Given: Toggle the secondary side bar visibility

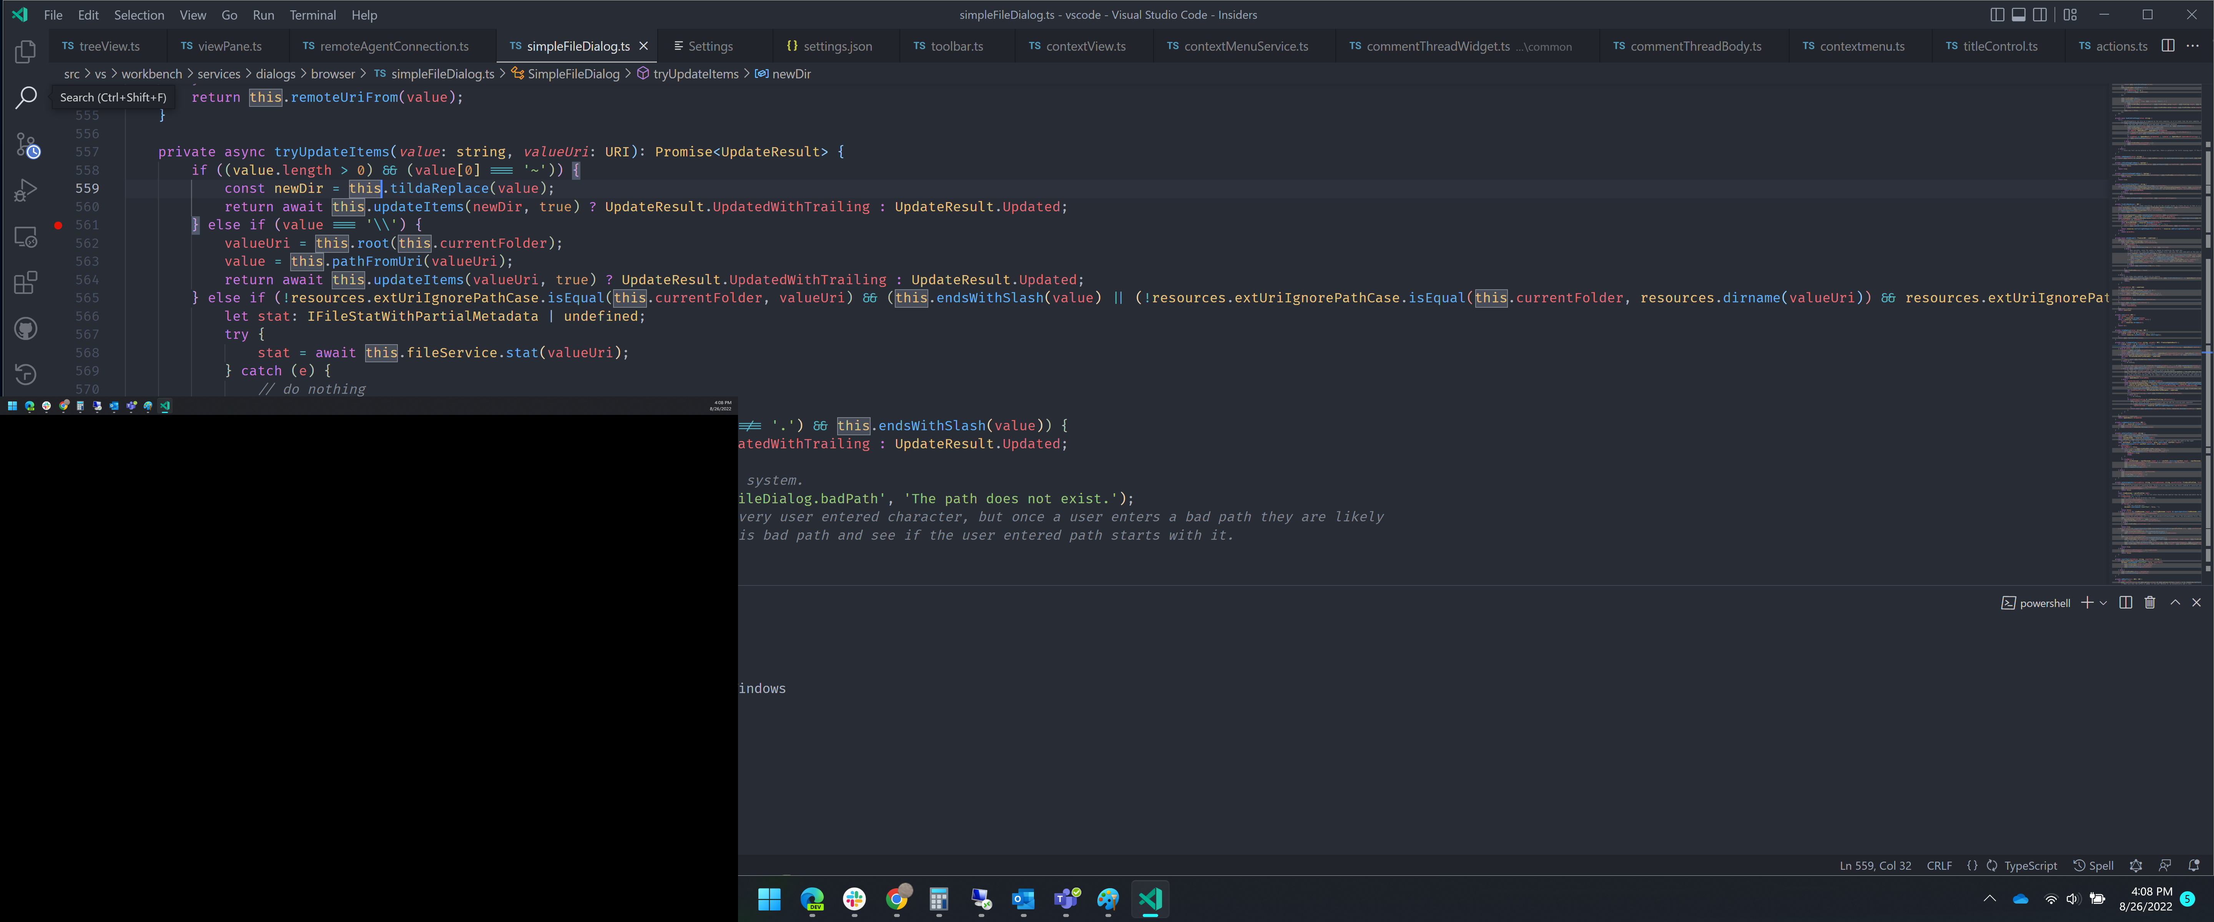Looking at the screenshot, I should [2039, 15].
